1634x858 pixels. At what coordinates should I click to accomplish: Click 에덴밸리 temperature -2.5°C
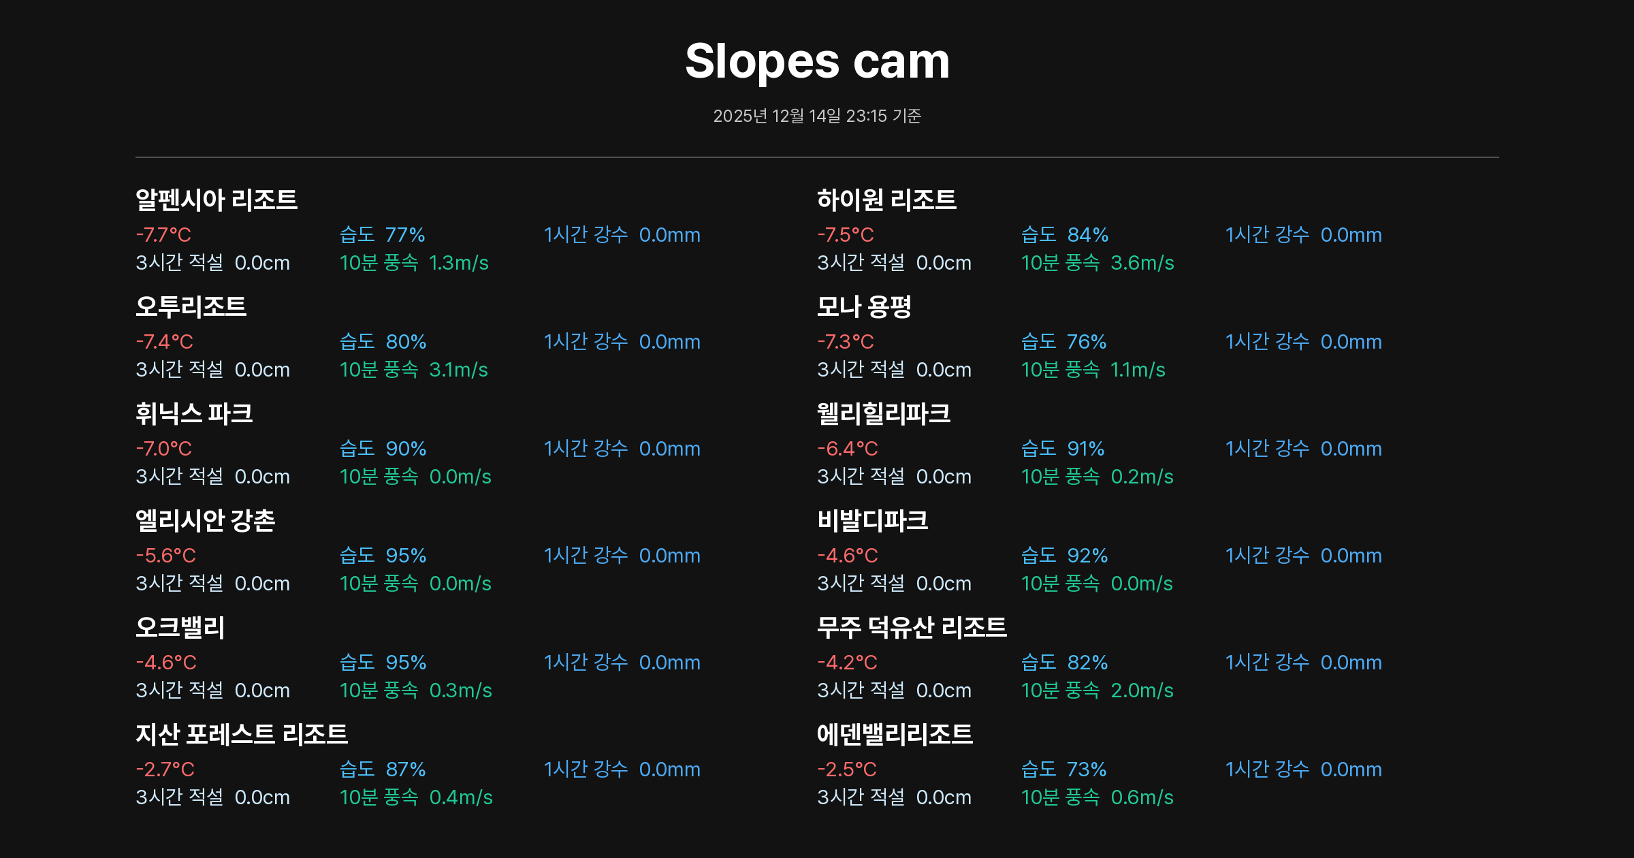pos(847,769)
